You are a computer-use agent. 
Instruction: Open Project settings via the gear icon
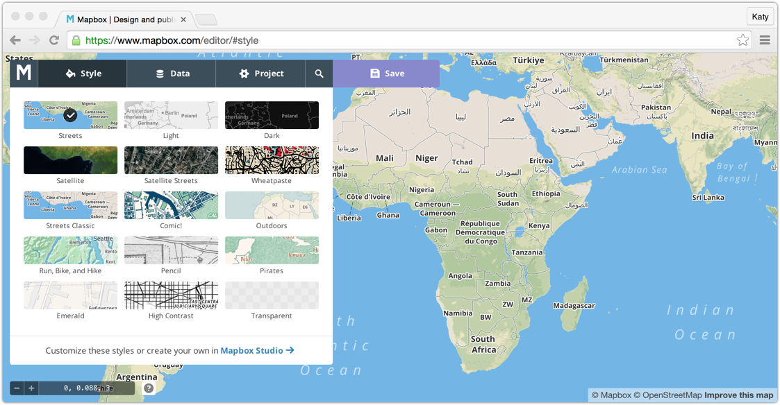pyautogui.click(x=244, y=73)
